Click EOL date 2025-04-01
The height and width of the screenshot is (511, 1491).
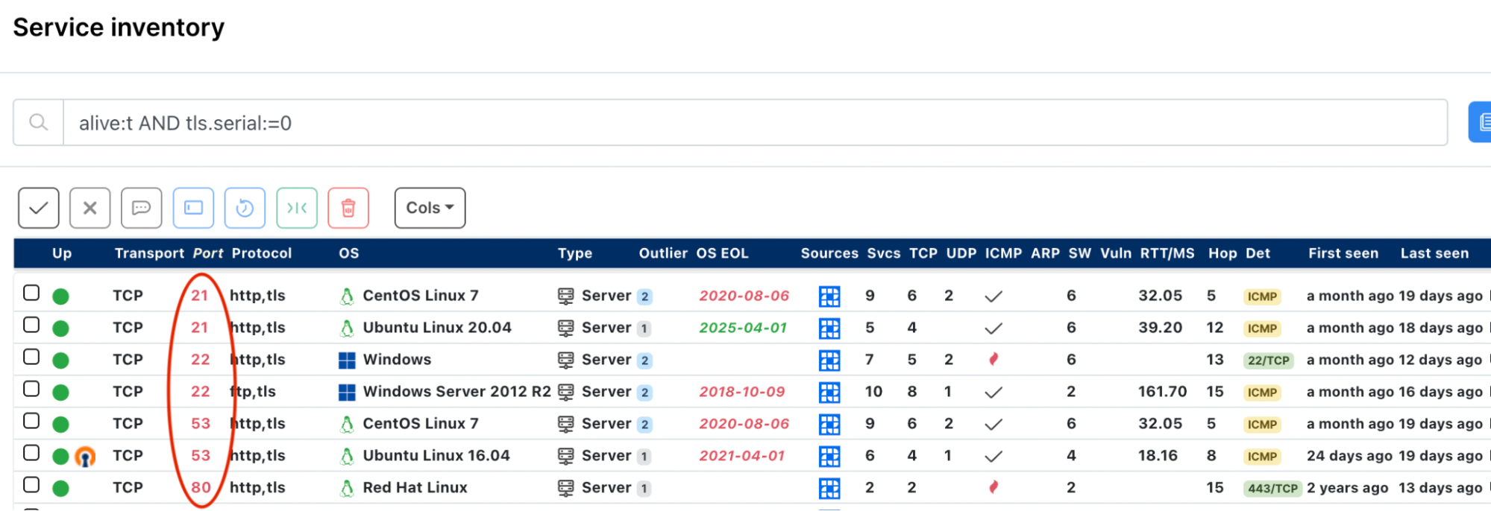click(743, 328)
